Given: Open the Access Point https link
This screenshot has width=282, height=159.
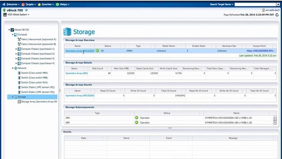Looking at the screenshot, I should (x=260, y=51).
